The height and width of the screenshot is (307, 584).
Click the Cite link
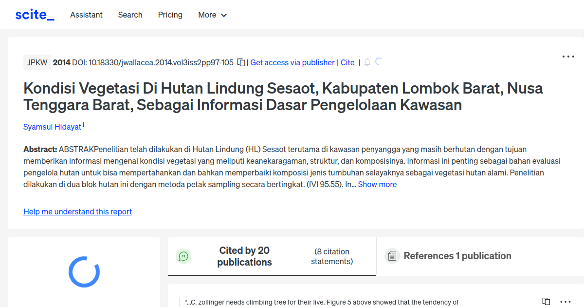(x=347, y=62)
